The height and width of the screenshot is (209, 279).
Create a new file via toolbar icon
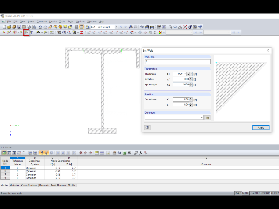(x=4, y=27)
